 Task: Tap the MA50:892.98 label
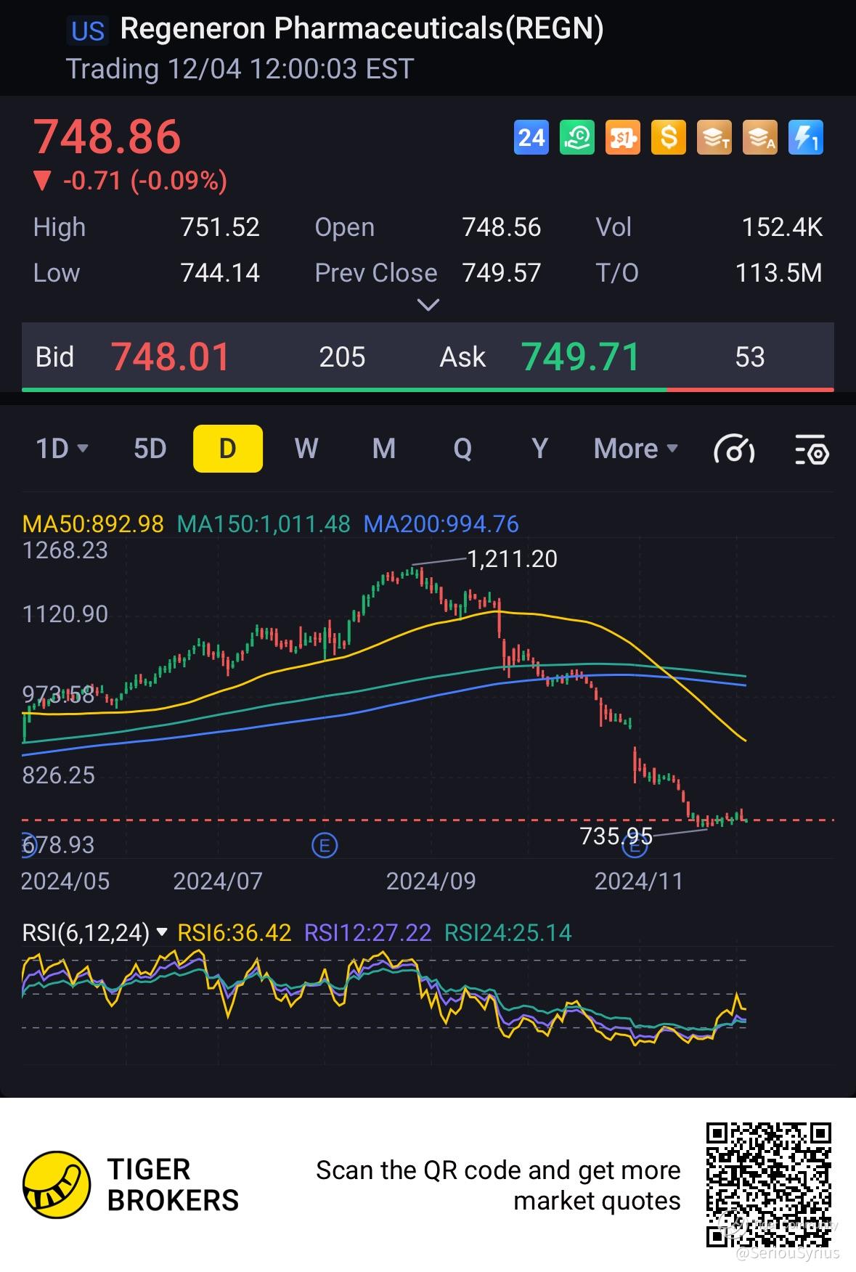93,524
